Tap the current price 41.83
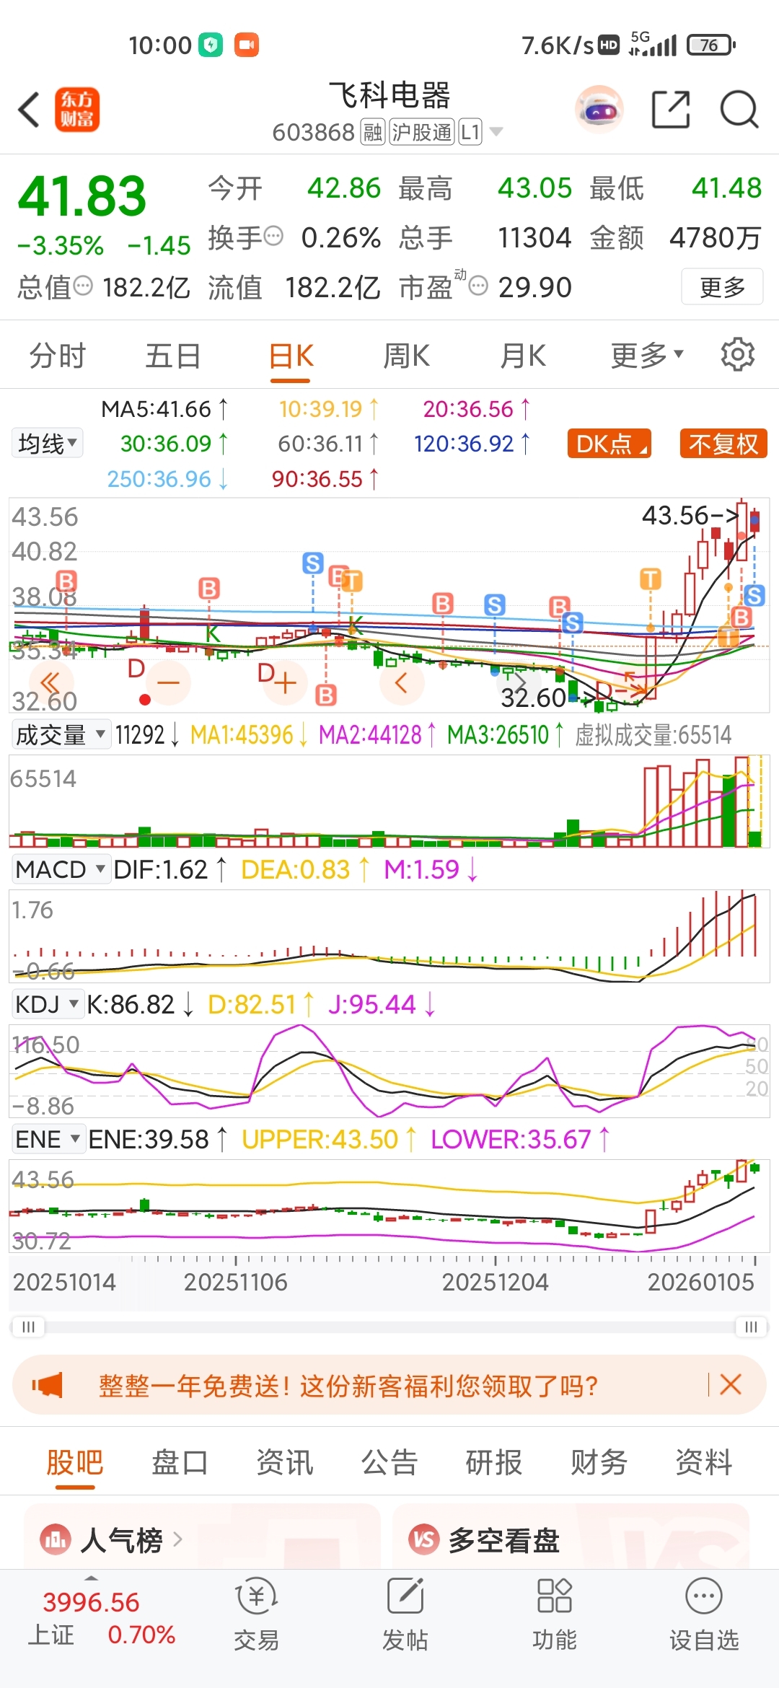This screenshot has width=779, height=1688. pyautogui.click(x=82, y=195)
